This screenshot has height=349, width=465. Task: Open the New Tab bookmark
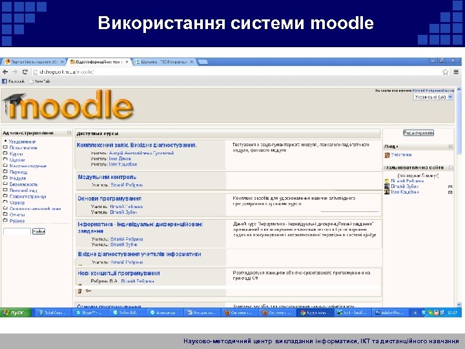pos(40,81)
